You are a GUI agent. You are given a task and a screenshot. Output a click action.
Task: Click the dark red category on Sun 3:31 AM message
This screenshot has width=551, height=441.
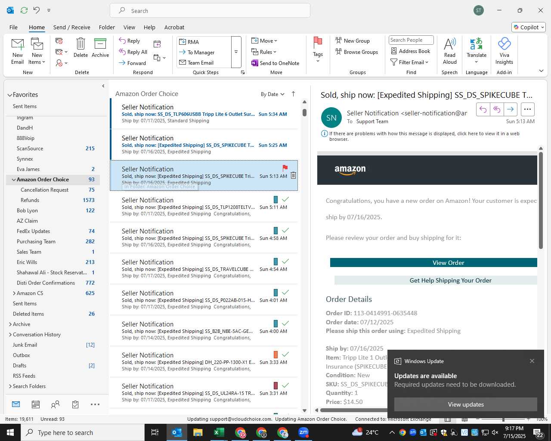(276, 385)
